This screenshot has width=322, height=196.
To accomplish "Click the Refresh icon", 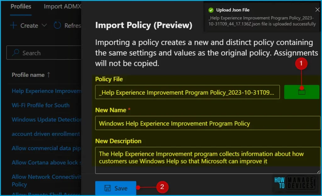I will pyautogui.click(x=57, y=25).
